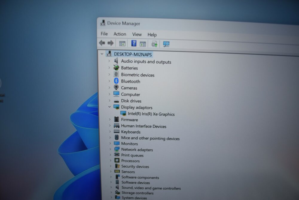Select the Sensors label
This screenshot has width=299, height=200.
pyautogui.click(x=128, y=172)
